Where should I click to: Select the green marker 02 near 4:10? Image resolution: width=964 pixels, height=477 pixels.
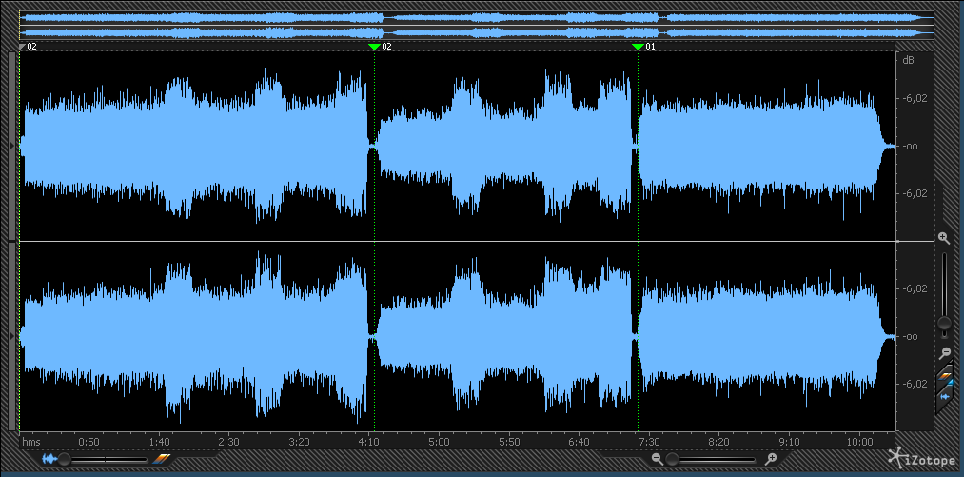tap(374, 47)
